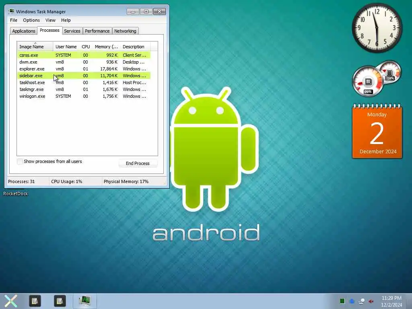Open the network tray icon
This screenshot has height=309, width=412.
[362, 301]
